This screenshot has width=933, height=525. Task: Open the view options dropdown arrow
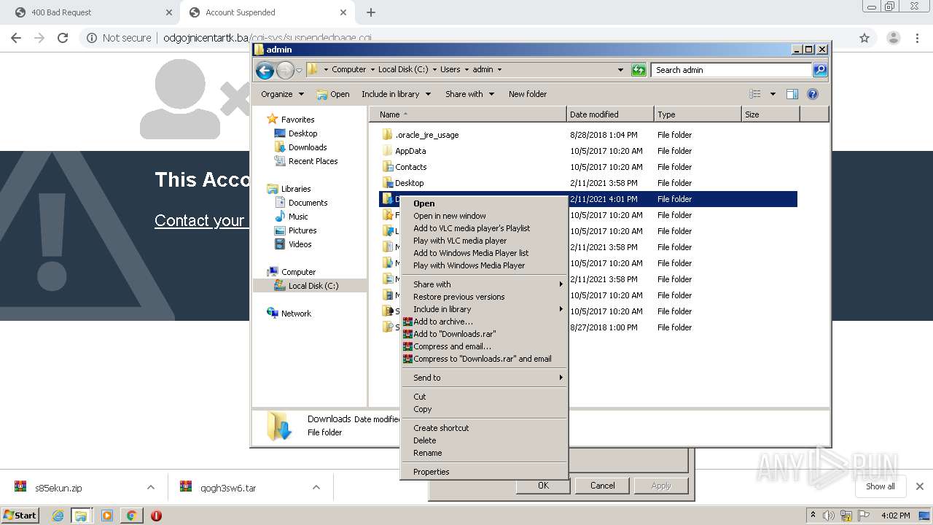pyautogui.click(x=773, y=94)
